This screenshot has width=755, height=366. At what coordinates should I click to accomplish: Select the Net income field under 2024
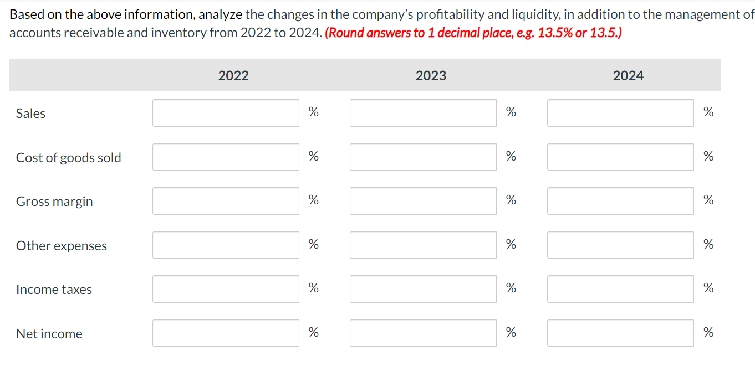tap(620, 332)
